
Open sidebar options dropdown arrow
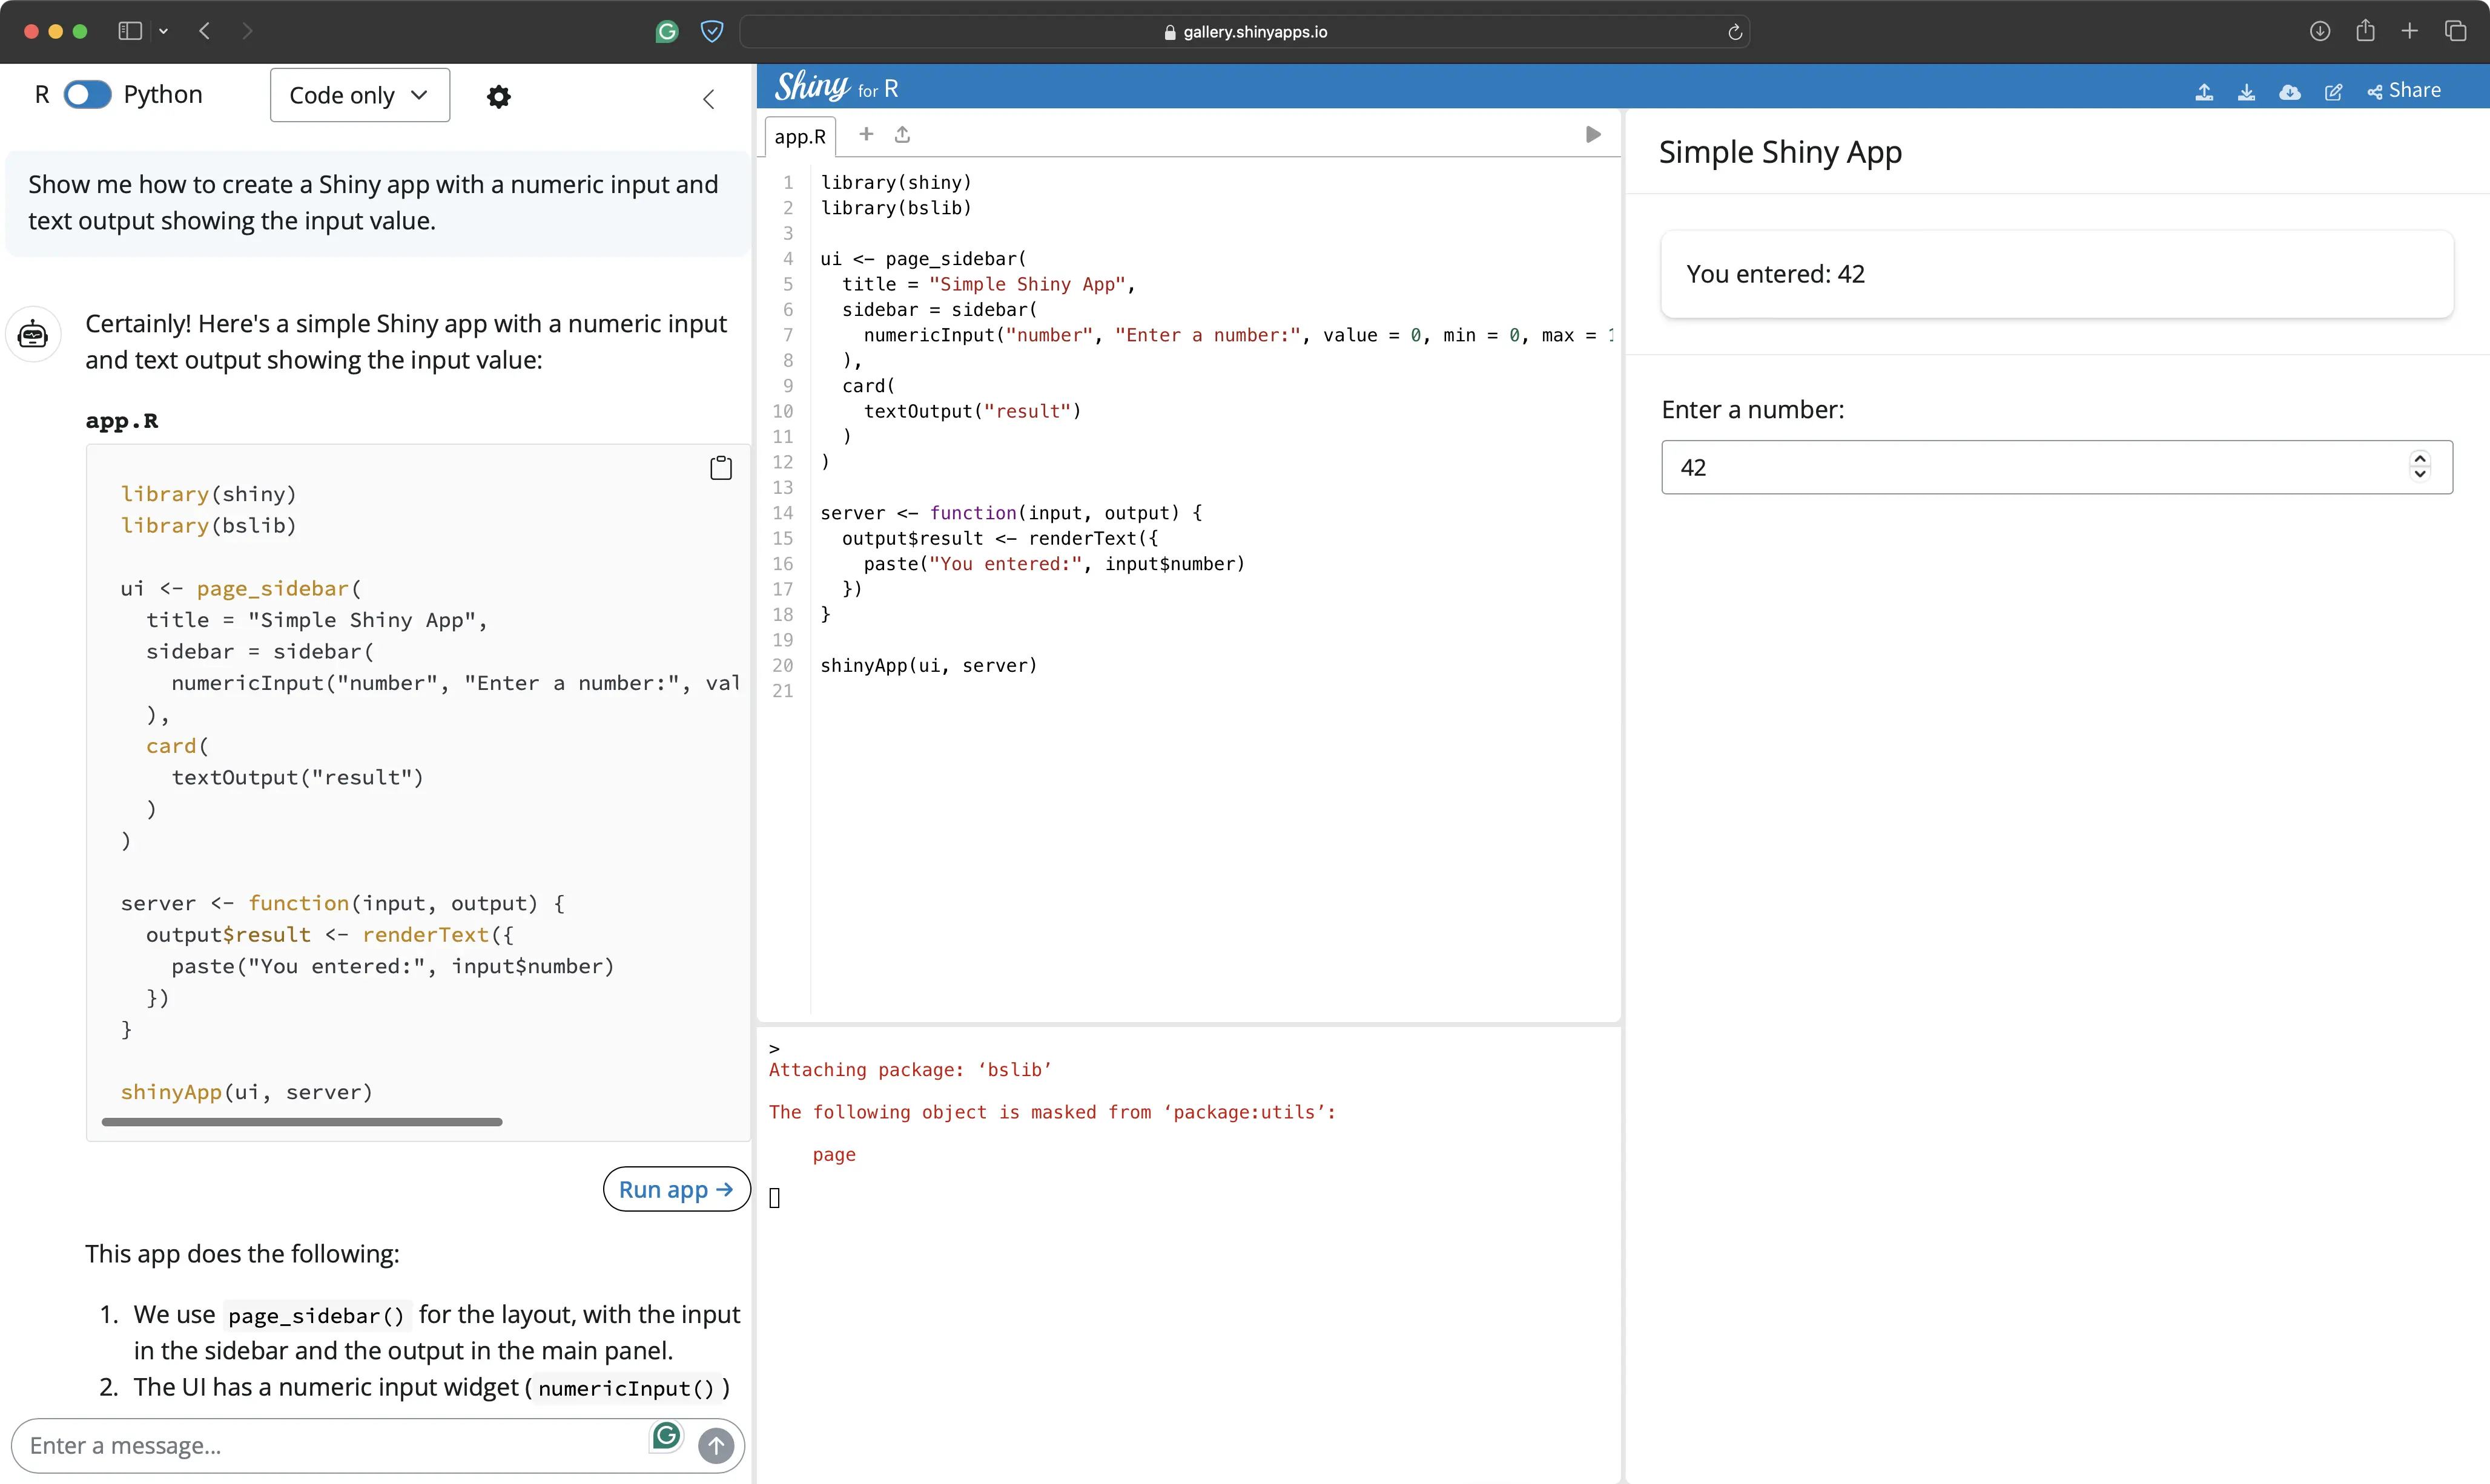coord(164,31)
